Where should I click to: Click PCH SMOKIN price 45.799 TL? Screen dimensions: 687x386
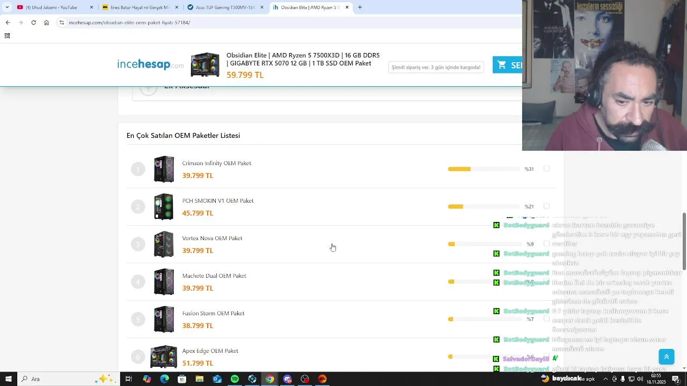coord(198,213)
